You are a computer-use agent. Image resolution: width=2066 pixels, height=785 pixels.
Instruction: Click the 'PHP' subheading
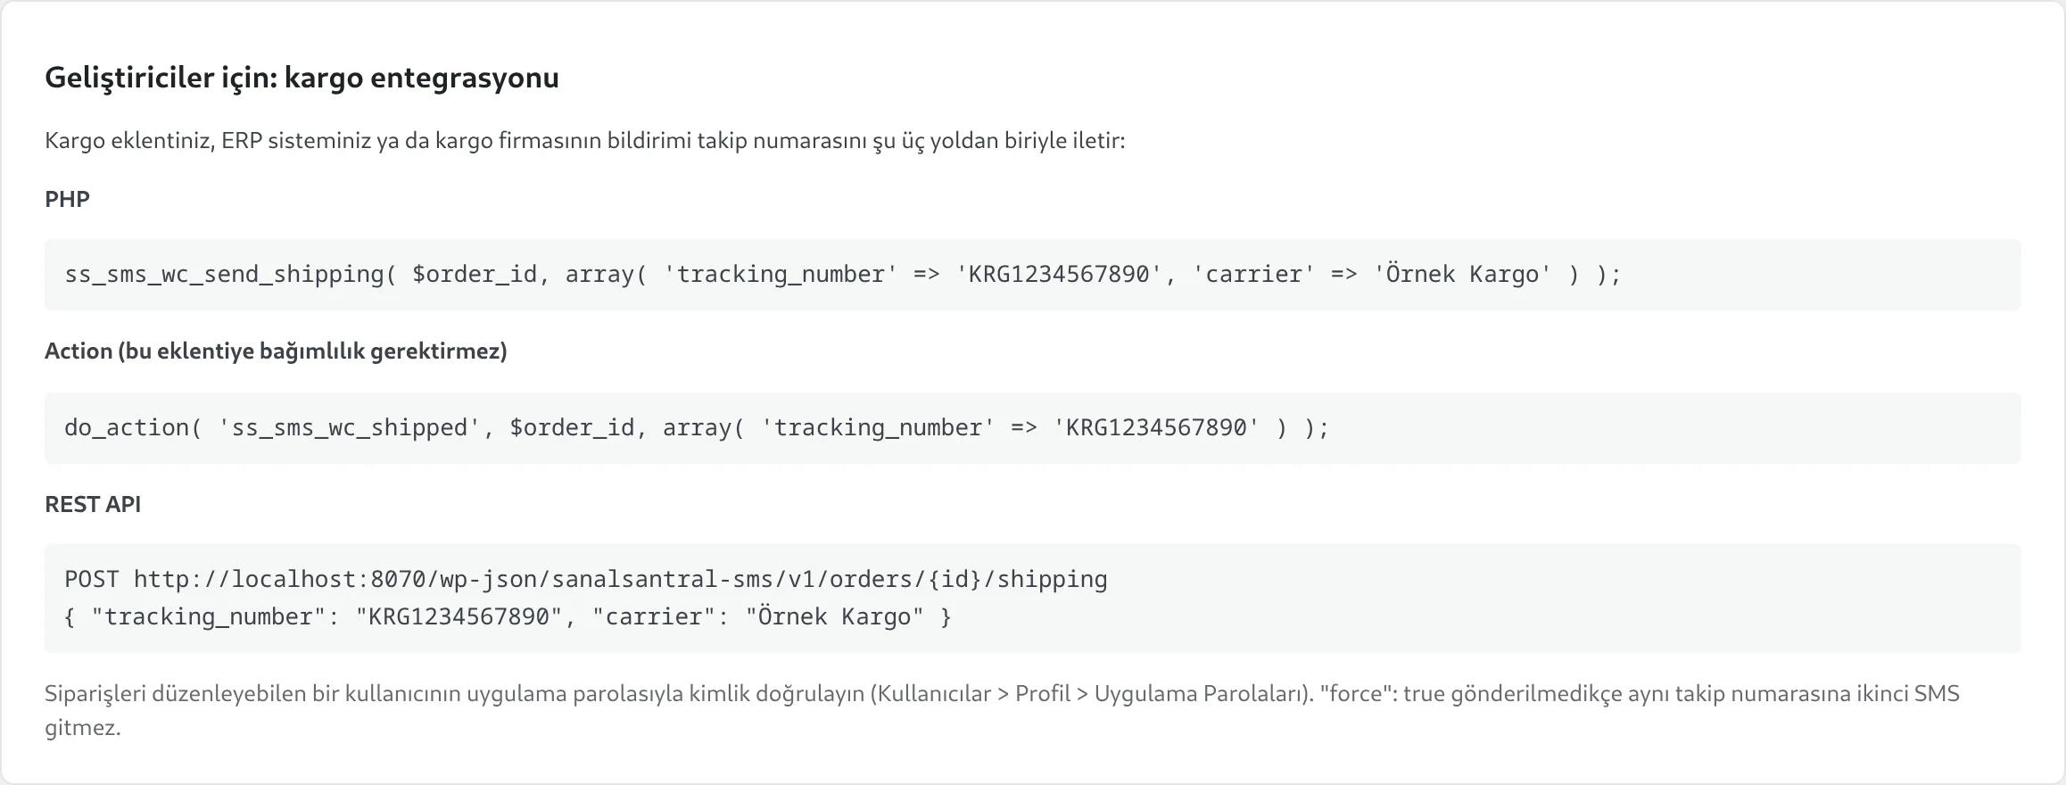(x=67, y=199)
